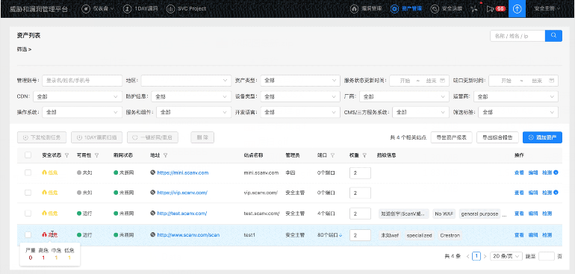Click the globe icon beside http://test.scanv.com/

point(152,213)
